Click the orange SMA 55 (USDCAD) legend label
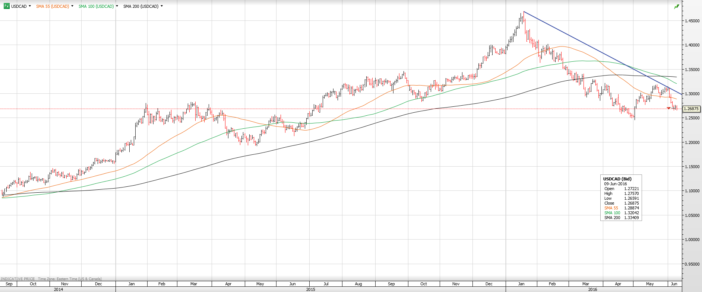Screen dimensions: 702x292 [x=53, y=6]
